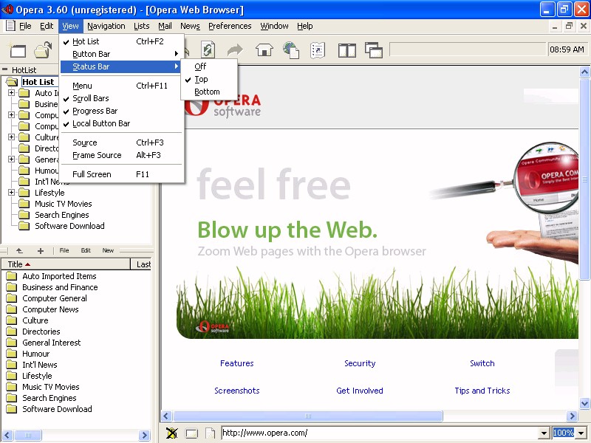Choose Frame Source from the View menu
The width and height of the screenshot is (591, 443).
coord(120,155)
